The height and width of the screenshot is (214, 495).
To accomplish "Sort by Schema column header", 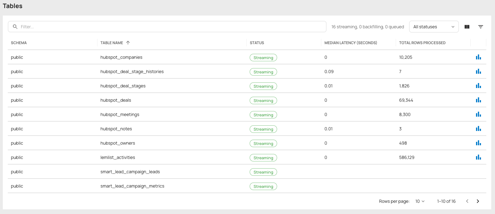I will (19, 43).
